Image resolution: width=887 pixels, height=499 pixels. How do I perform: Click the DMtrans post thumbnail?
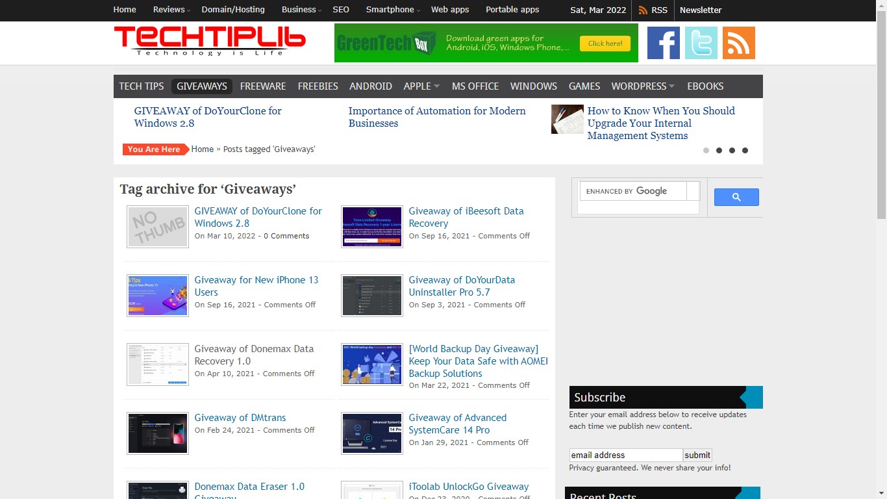(x=158, y=433)
